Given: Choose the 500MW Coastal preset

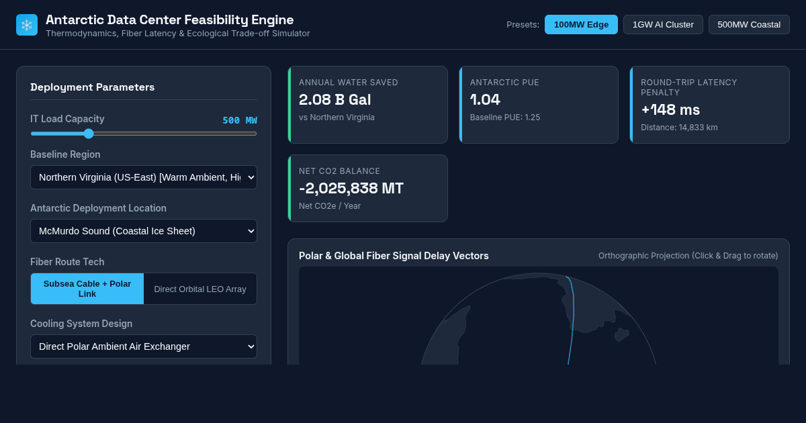Looking at the screenshot, I should point(749,25).
